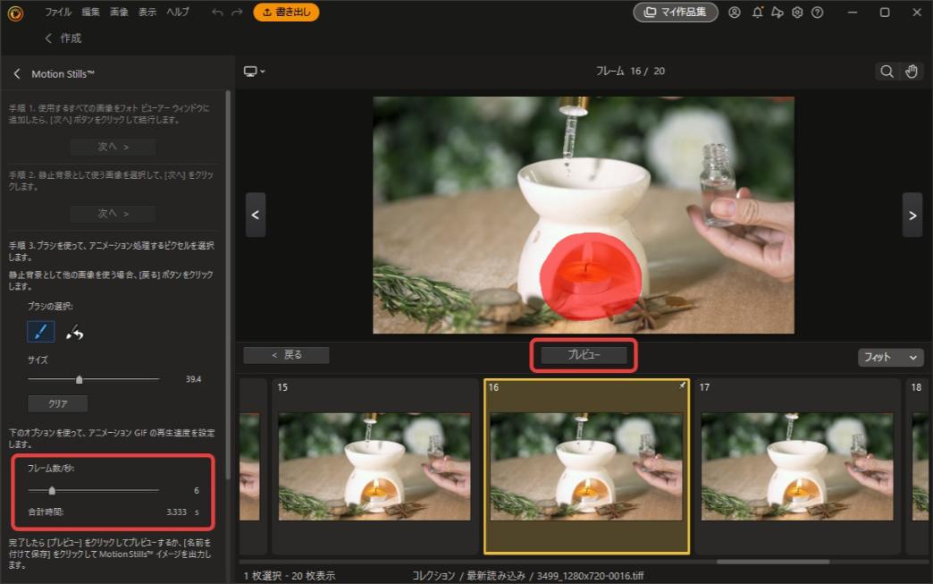The width and height of the screenshot is (933, 584).
Task: Open the settings gear icon
Action: [x=798, y=13]
